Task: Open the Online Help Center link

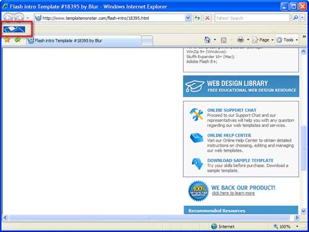Action: coord(229,135)
